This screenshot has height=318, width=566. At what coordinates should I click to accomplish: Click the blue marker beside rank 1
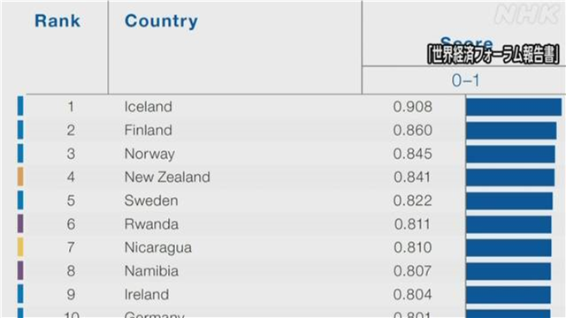[20, 106]
